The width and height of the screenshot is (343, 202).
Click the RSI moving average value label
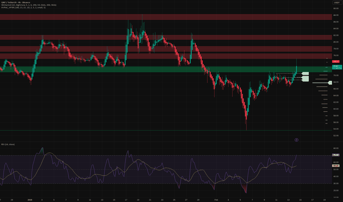[x=336, y=166]
